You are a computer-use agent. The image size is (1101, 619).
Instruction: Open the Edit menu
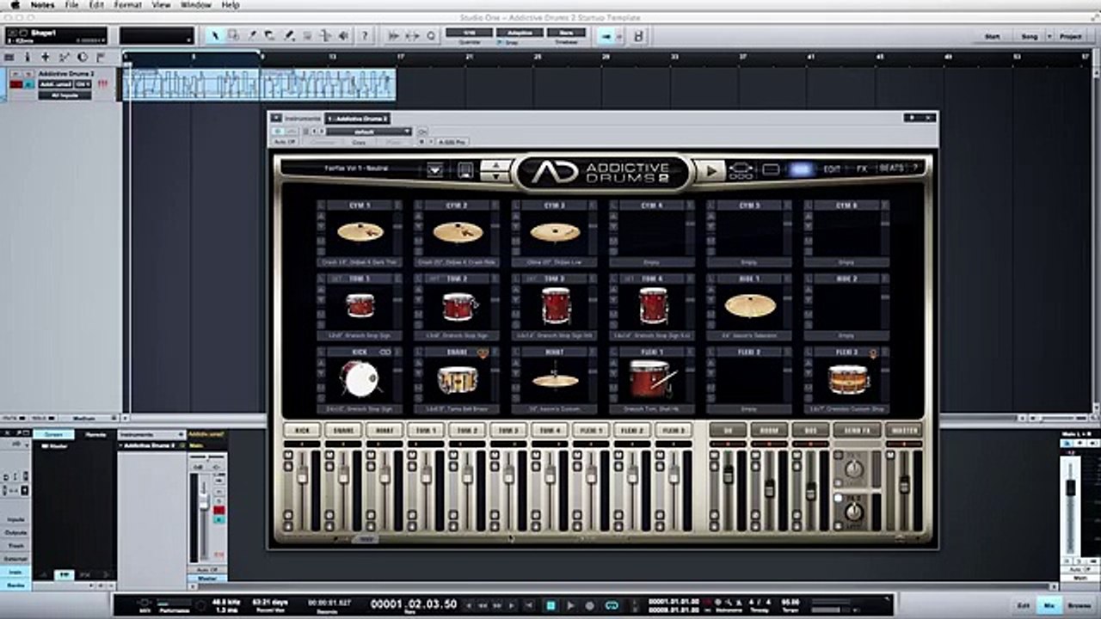click(x=96, y=5)
